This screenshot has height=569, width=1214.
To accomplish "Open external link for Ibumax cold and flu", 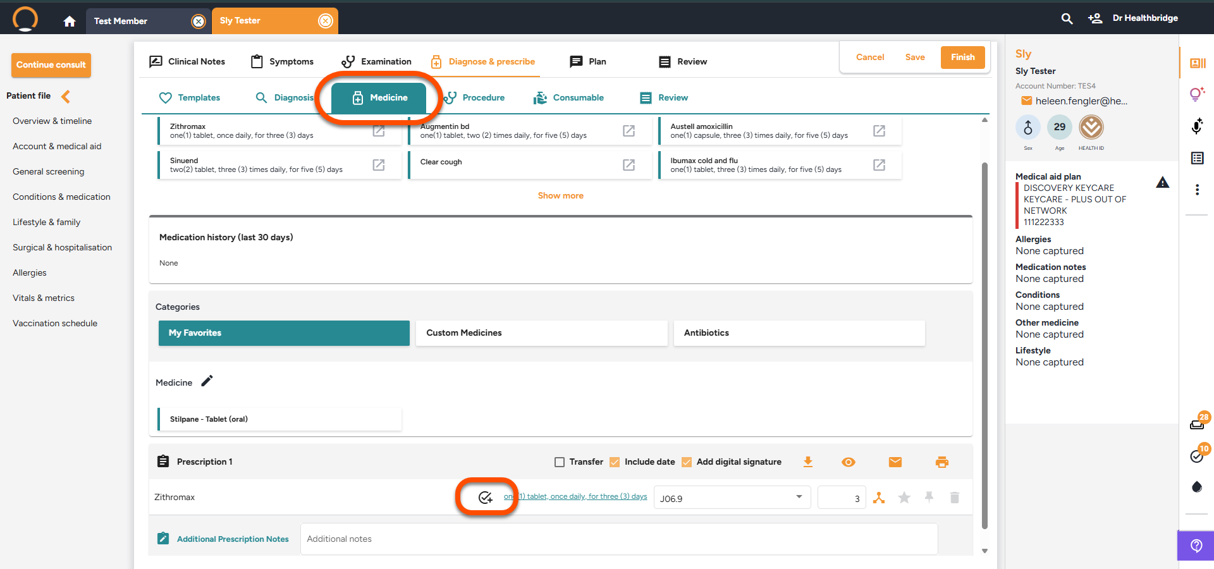I will tap(879, 165).
